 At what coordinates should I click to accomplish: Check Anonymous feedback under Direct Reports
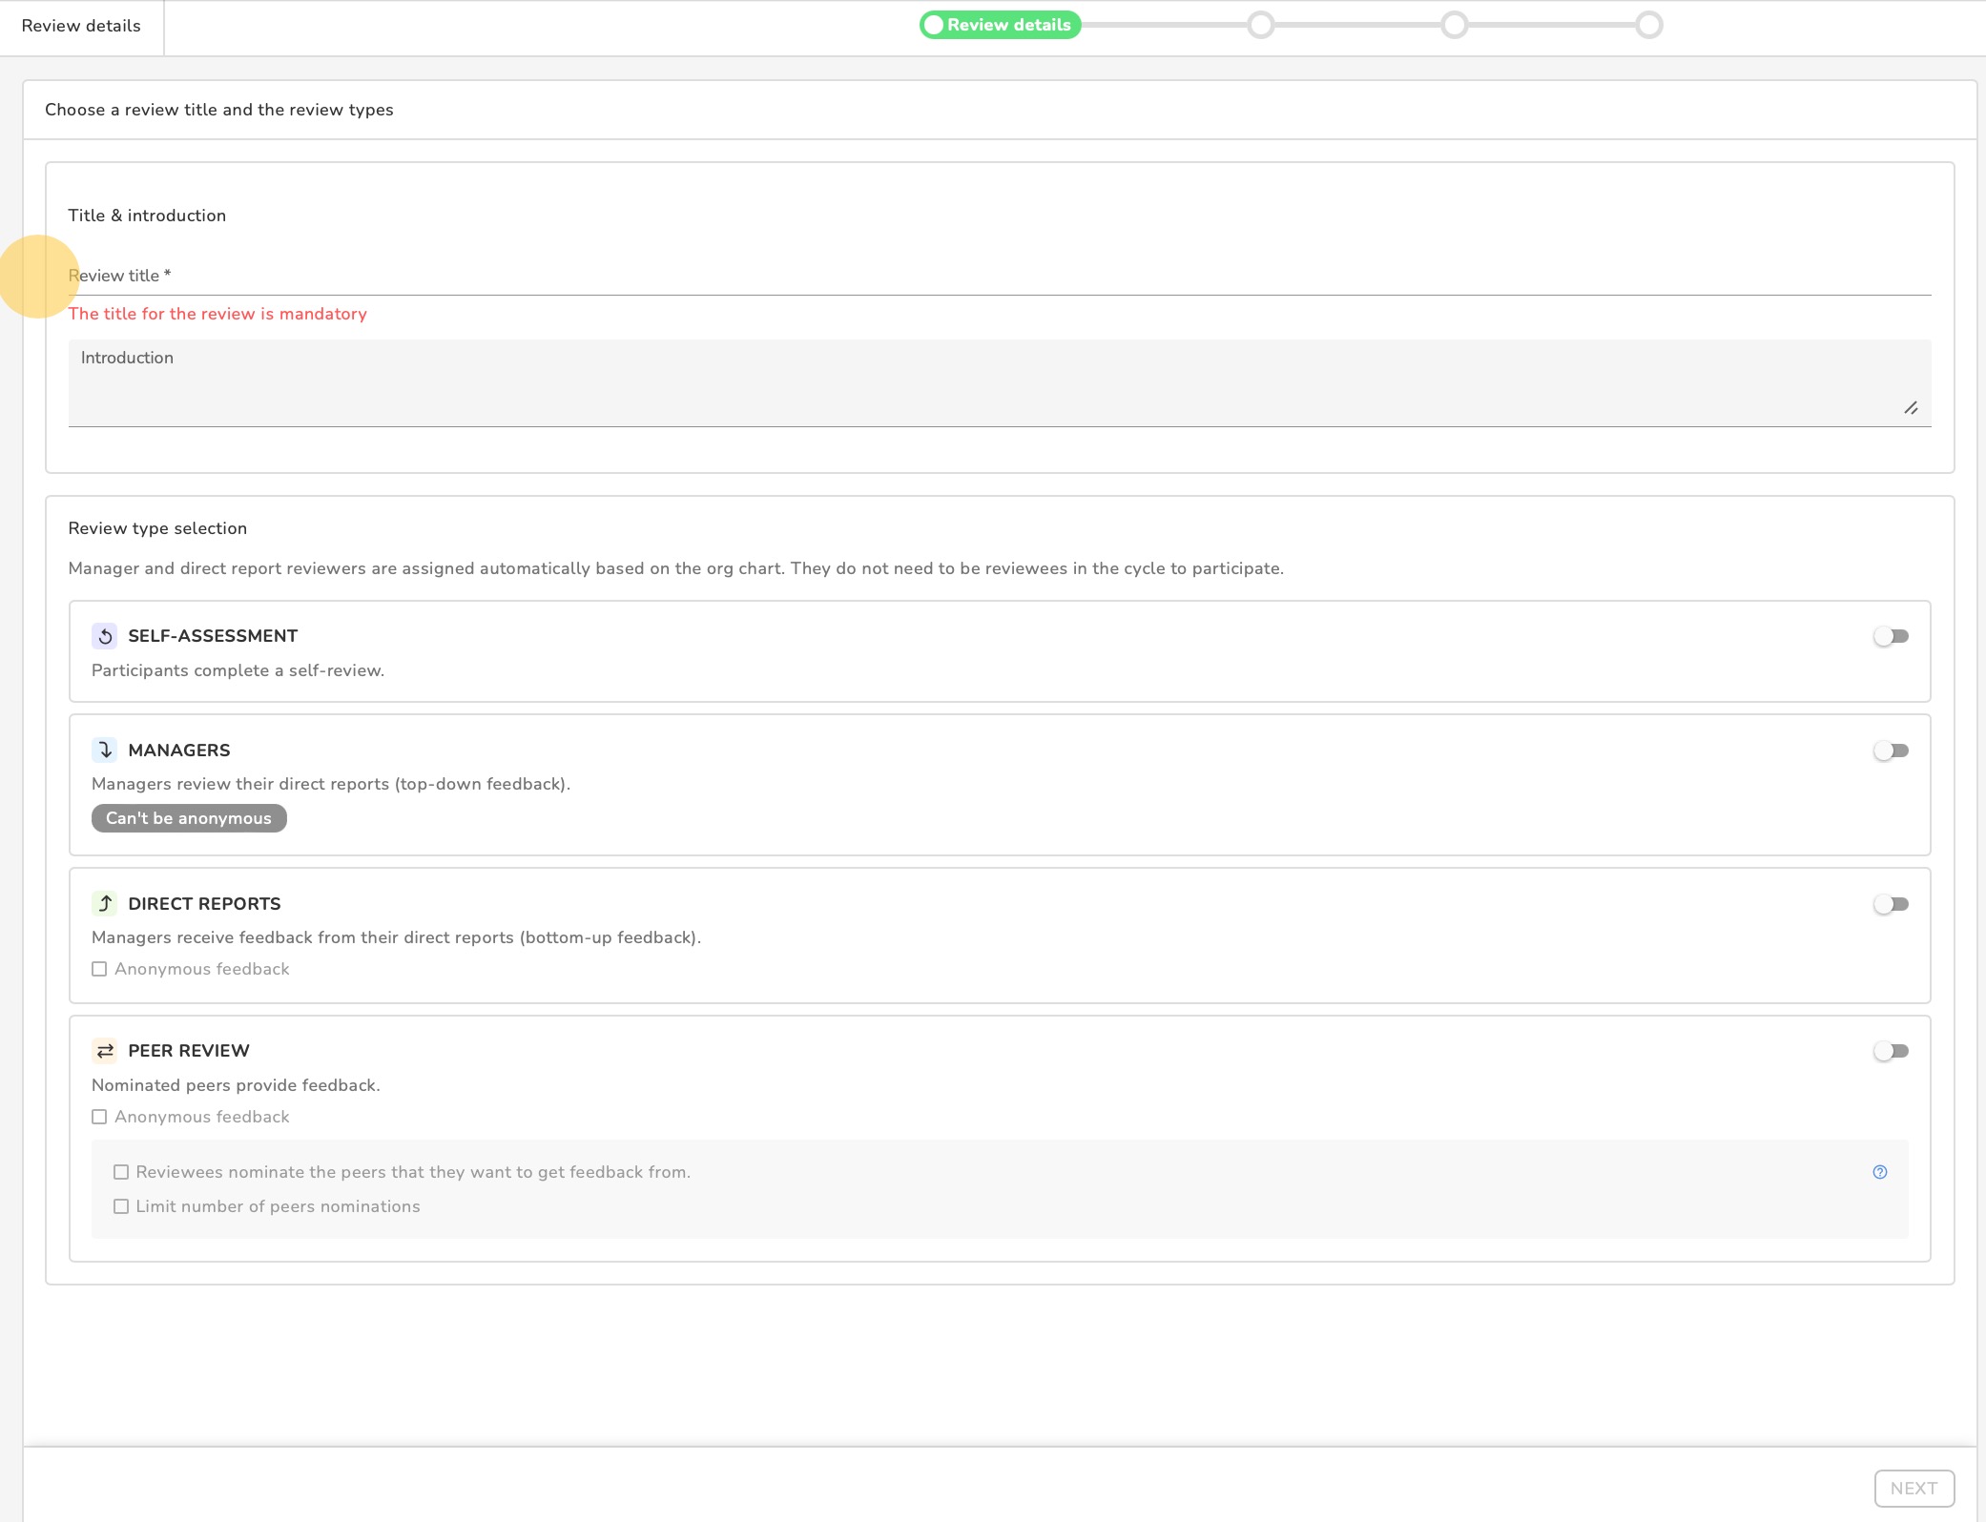(x=99, y=969)
